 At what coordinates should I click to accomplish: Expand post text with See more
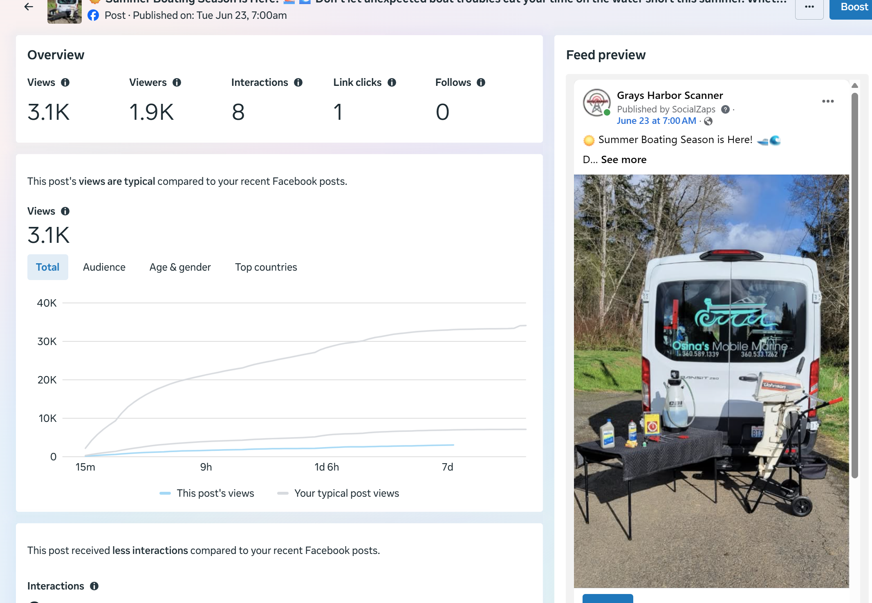(x=624, y=159)
